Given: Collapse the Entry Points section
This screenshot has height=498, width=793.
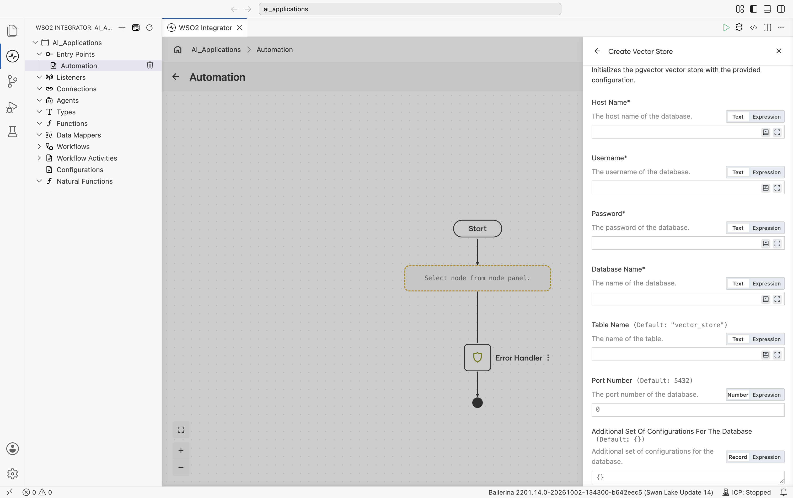Looking at the screenshot, I should [x=39, y=54].
